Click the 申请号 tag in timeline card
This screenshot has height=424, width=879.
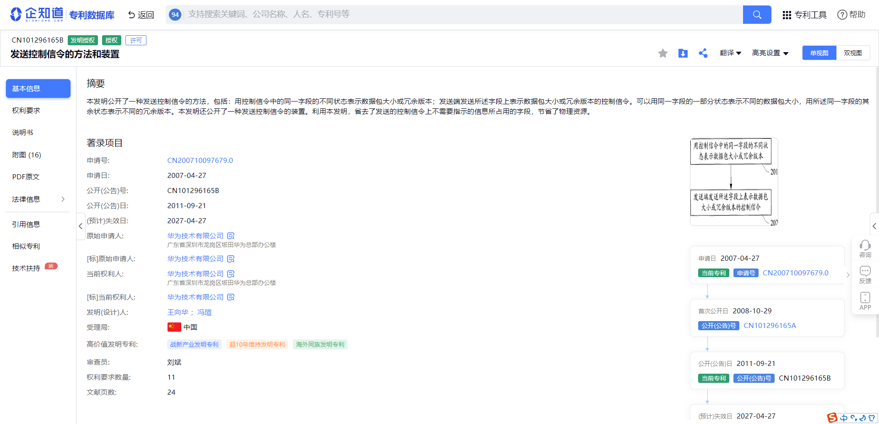coord(746,273)
